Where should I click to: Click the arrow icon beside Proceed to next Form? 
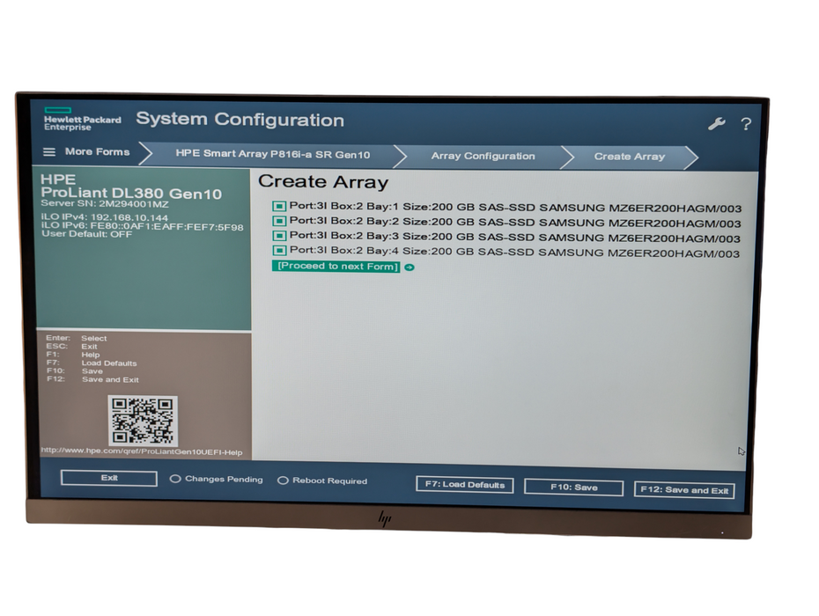click(409, 268)
